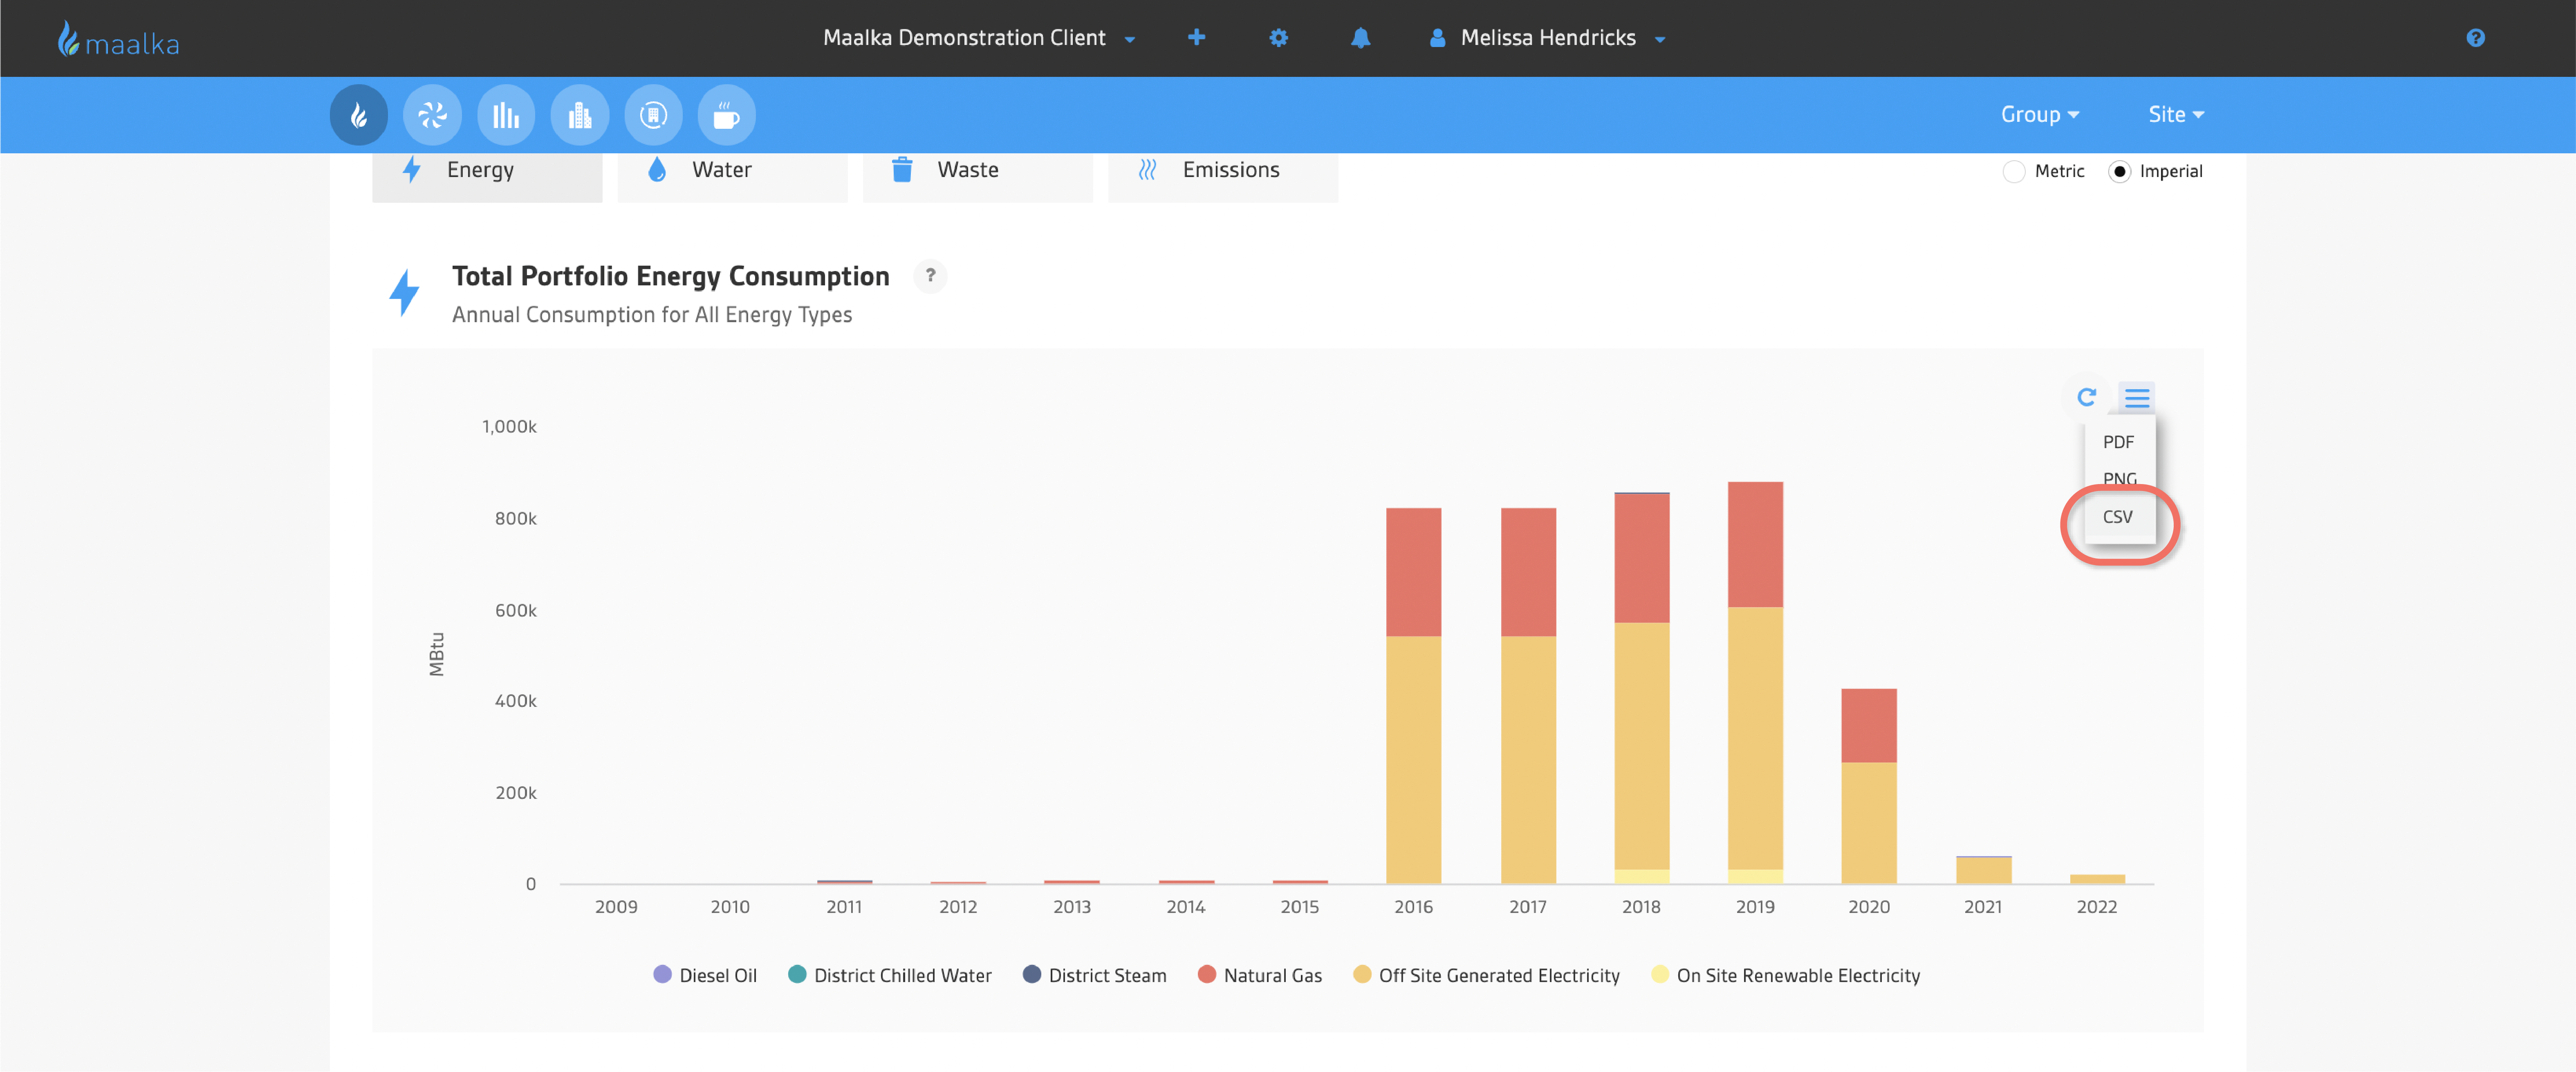Click the 2020 off site electricity segment
2576x1072 pixels.
click(1869, 823)
